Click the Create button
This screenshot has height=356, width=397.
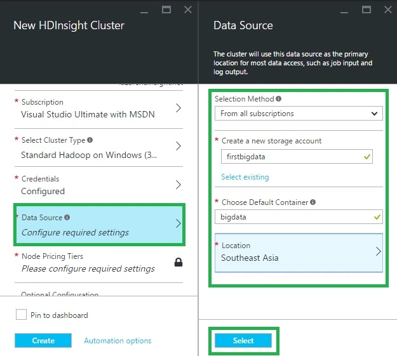[43, 341]
